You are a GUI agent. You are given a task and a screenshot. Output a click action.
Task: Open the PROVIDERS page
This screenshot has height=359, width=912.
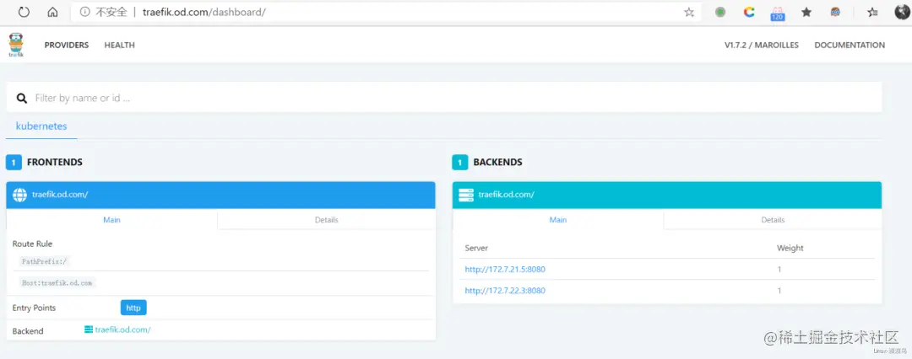click(67, 45)
